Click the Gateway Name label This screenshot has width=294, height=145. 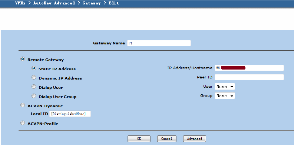109,43
